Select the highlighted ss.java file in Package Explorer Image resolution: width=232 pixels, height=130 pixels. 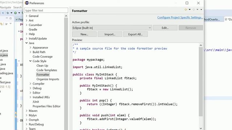point(4,55)
